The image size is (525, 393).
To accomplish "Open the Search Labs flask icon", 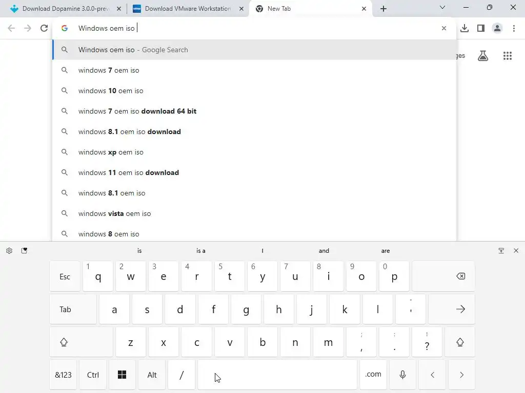I will pos(483,55).
